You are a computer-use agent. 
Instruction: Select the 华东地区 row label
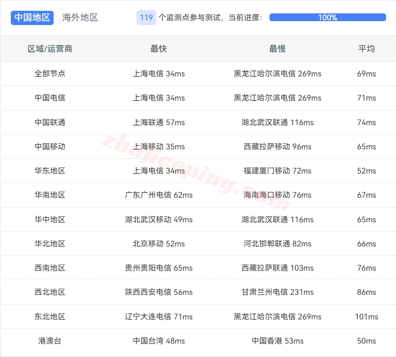[x=50, y=171]
